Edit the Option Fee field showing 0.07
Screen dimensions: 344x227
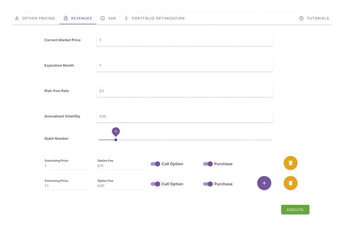[x=120, y=186]
